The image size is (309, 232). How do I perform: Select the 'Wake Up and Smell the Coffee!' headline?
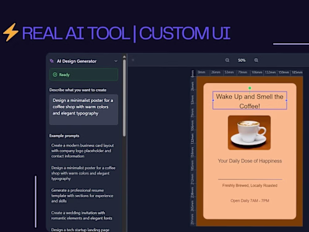(x=250, y=100)
